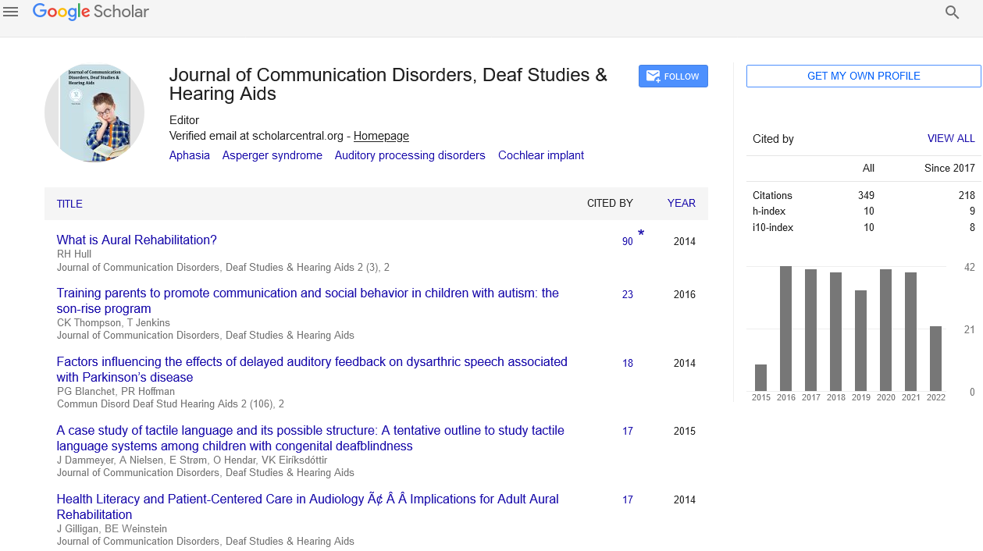Click the search magnifier icon
The width and height of the screenshot is (983, 551).
click(952, 12)
